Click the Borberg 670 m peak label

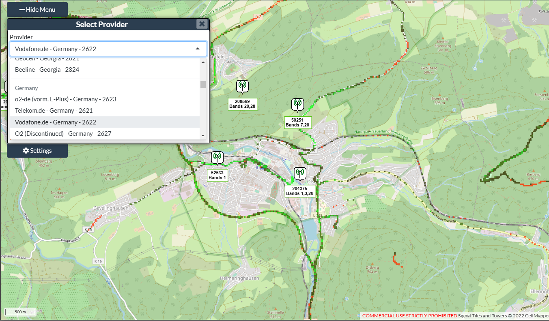[x=534, y=176]
